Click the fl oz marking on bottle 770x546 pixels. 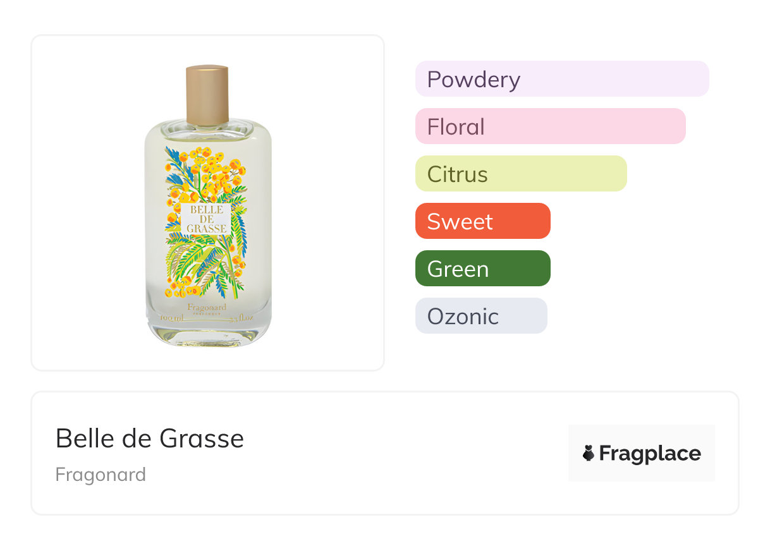[243, 318]
